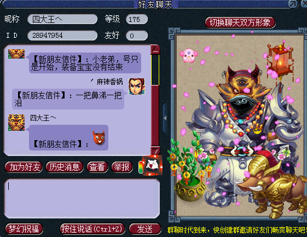This screenshot has width=307, height=237.
Task: Click the 举报 report button
Action: [122, 167]
